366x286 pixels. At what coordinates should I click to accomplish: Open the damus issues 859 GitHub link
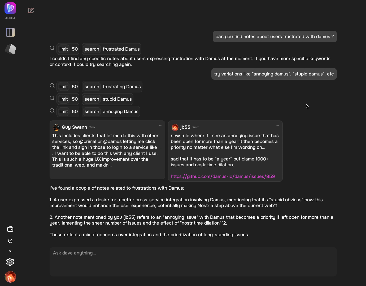[223, 176]
